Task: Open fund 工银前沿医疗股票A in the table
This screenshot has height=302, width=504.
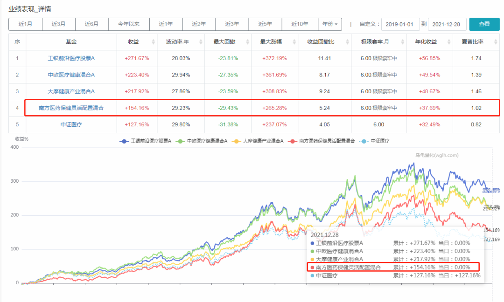Action: click(71, 58)
